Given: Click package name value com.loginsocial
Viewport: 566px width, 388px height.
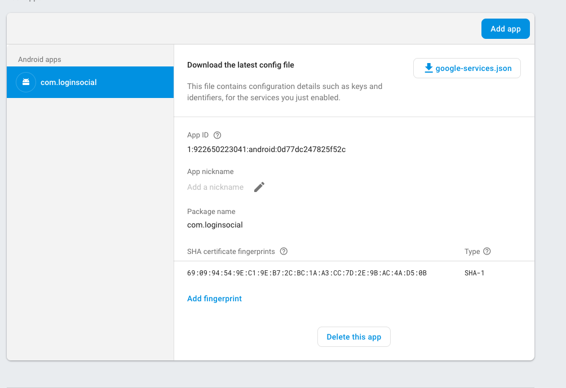Looking at the screenshot, I should click(215, 225).
